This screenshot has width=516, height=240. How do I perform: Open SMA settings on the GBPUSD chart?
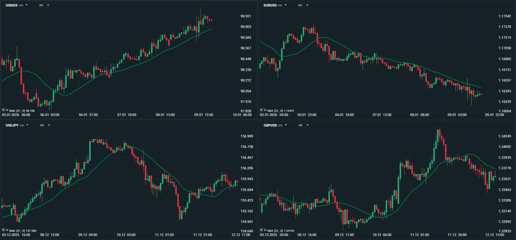pos(261,230)
